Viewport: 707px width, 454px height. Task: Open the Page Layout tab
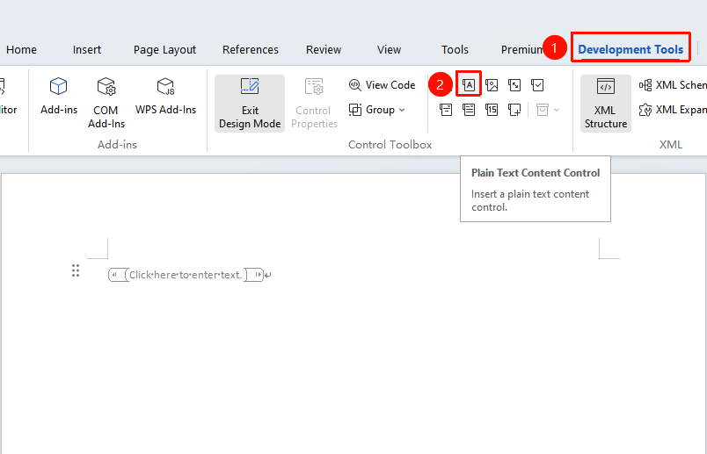tap(164, 49)
